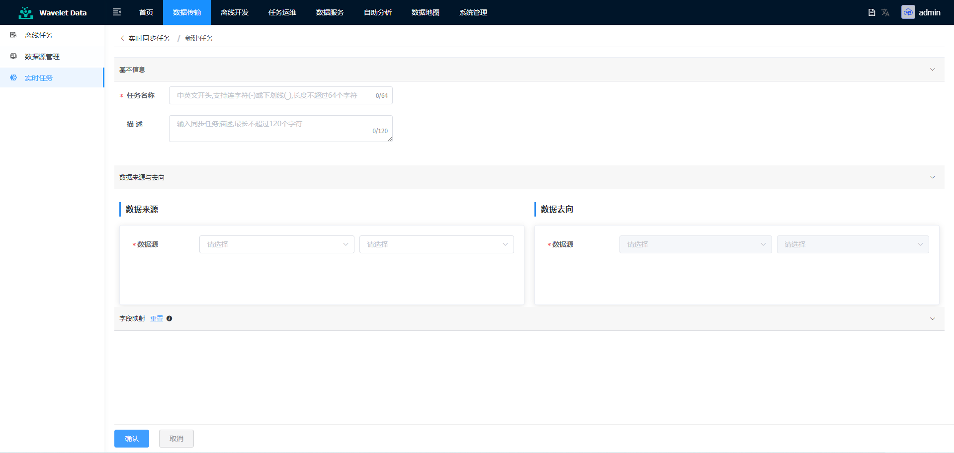Open the document icon in top bar
Screen dimensions: 954x453
tap(871, 12)
